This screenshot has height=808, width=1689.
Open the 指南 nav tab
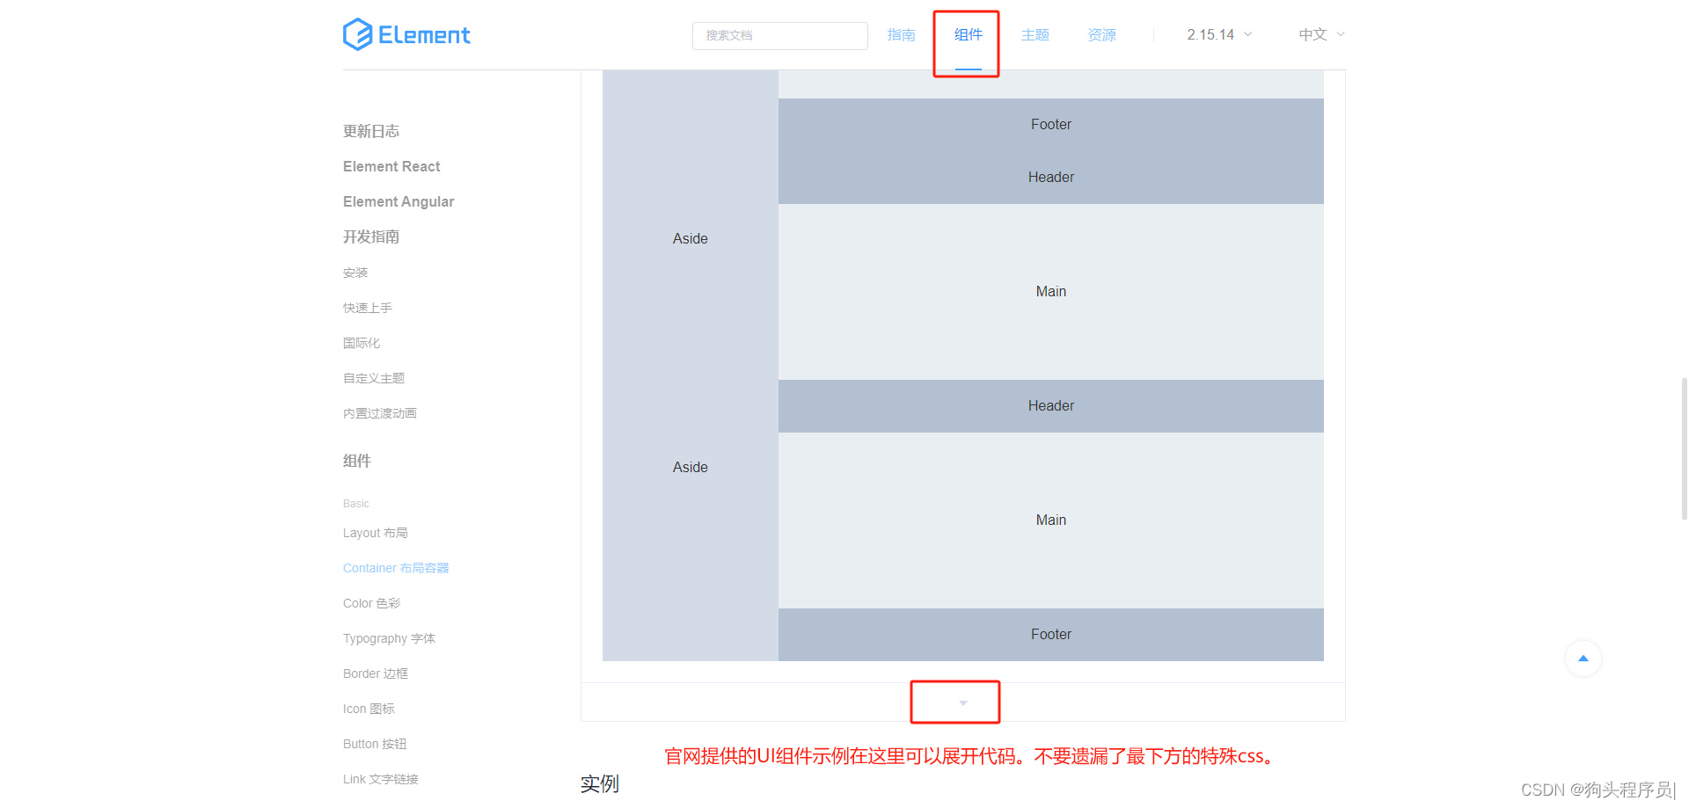(x=902, y=35)
